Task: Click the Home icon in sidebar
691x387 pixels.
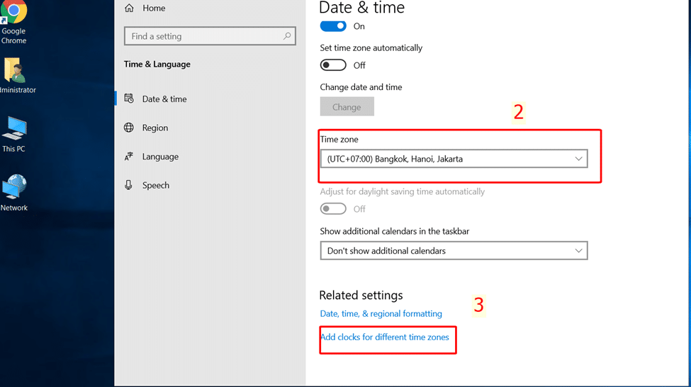Action: [x=129, y=8]
